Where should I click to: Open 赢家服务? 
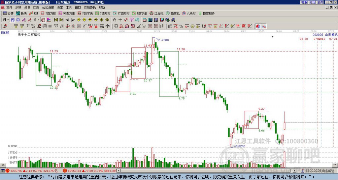pyautogui.click(x=207, y=13)
